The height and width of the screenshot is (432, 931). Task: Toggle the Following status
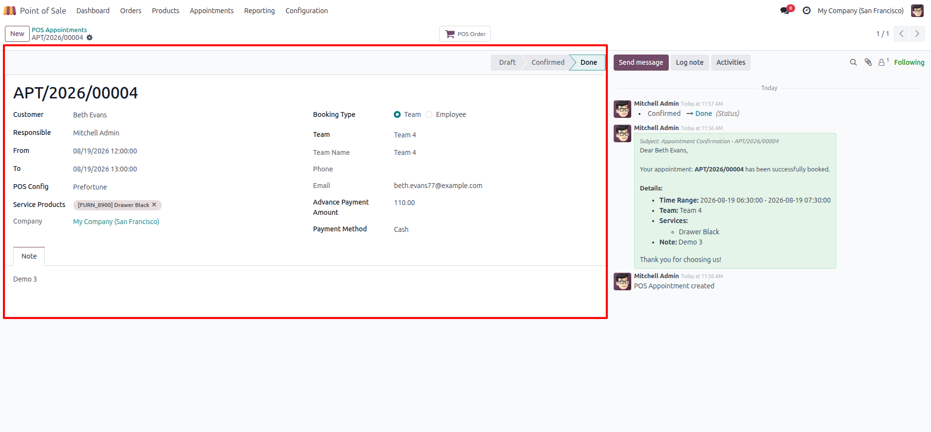(909, 62)
